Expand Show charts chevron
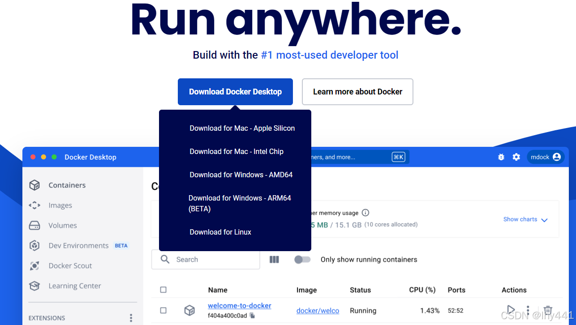The width and height of the screenshot is (576, 325). click(544, 220)
